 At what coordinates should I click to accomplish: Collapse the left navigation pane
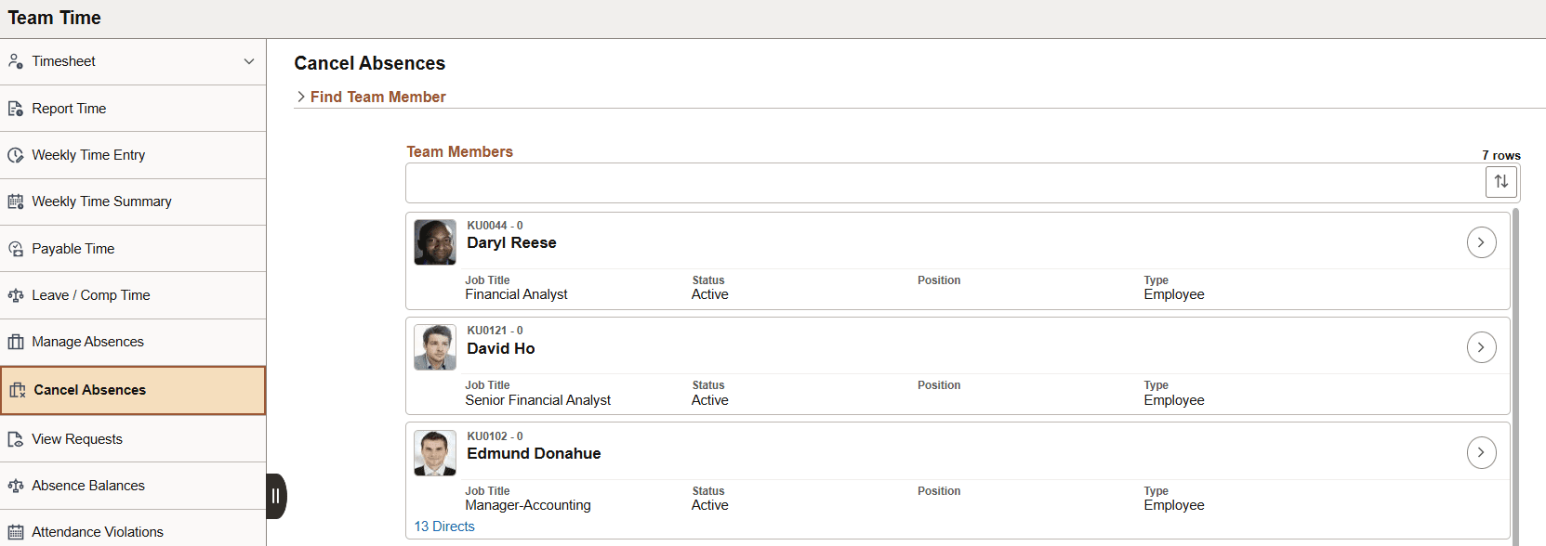click(276, 495)
